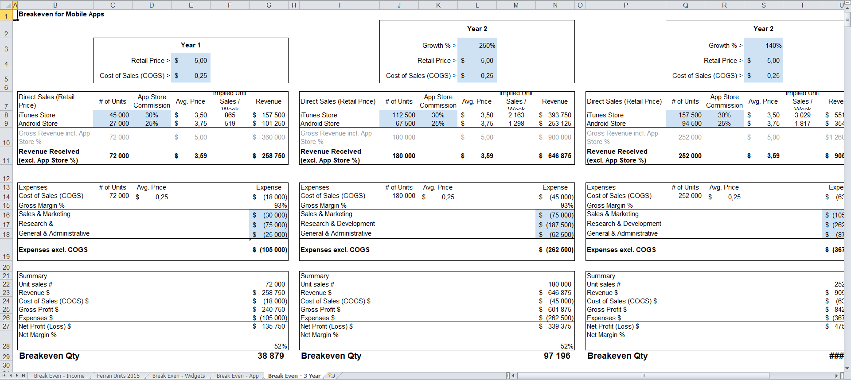
Task: Select Android Store units cell 94 500
Action: [685, 124]
